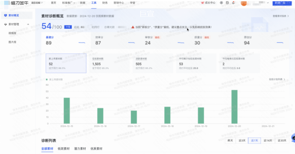
Task: Switch to the 优质素材 tab
Action: click(x=96, y=149)
